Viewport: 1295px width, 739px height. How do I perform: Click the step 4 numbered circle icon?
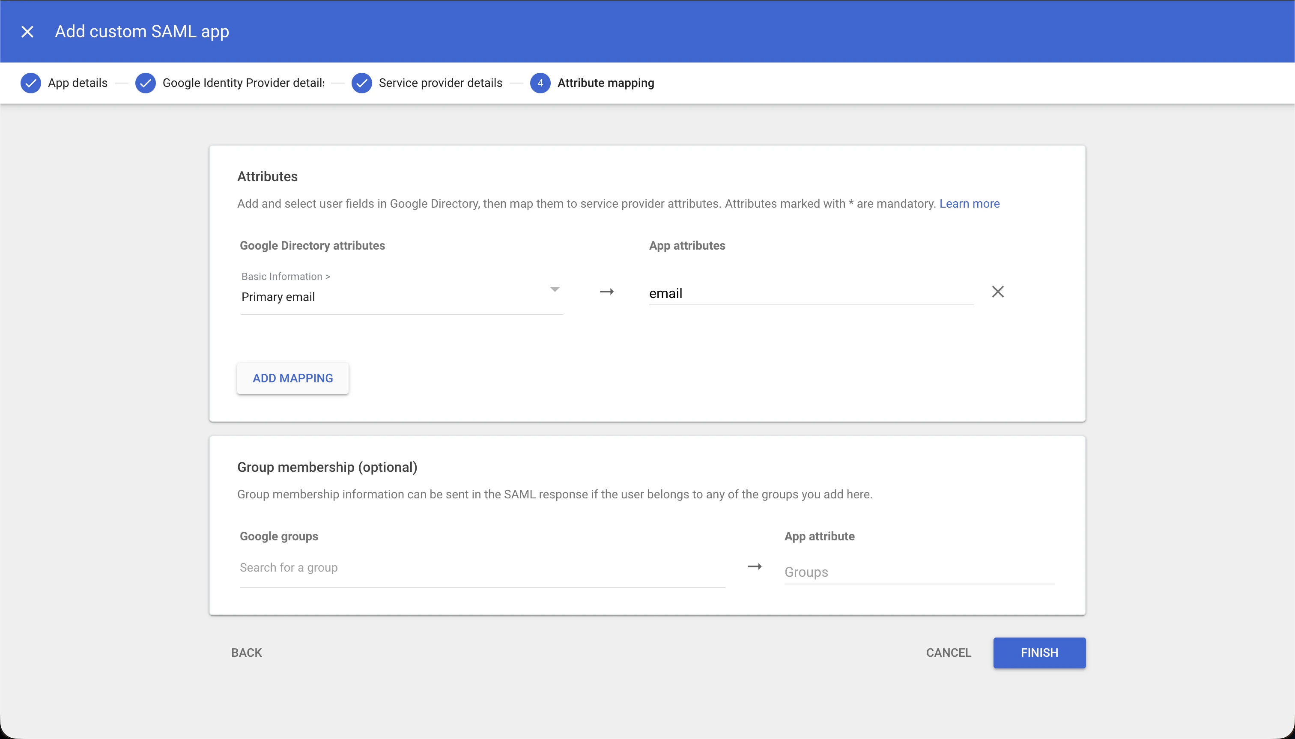click(540, 83)
